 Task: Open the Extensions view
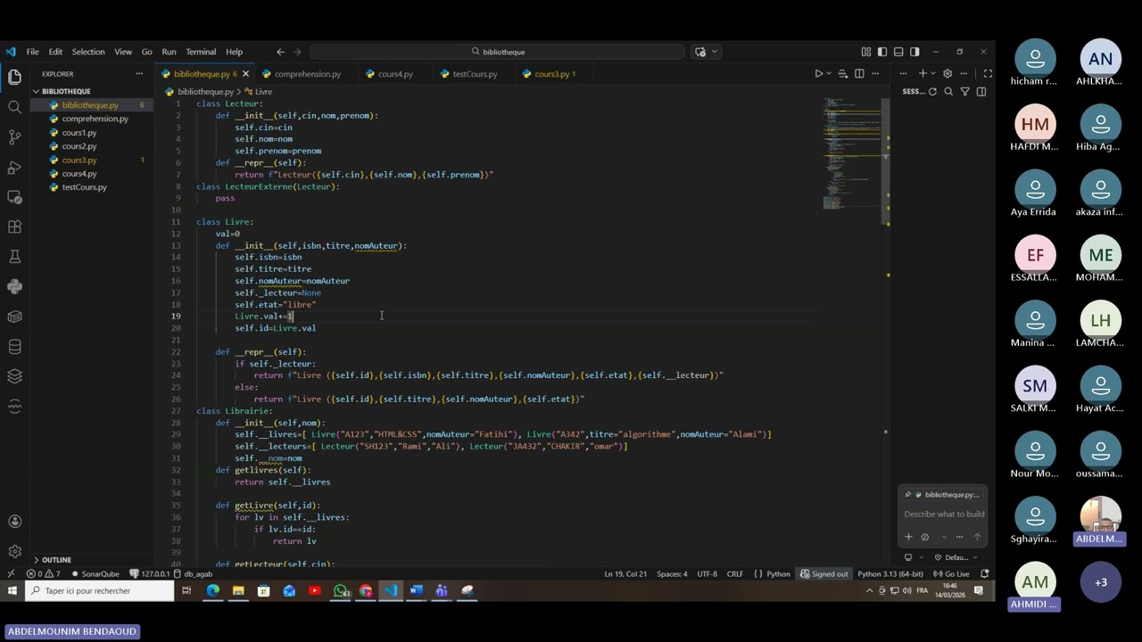(14, 227)
